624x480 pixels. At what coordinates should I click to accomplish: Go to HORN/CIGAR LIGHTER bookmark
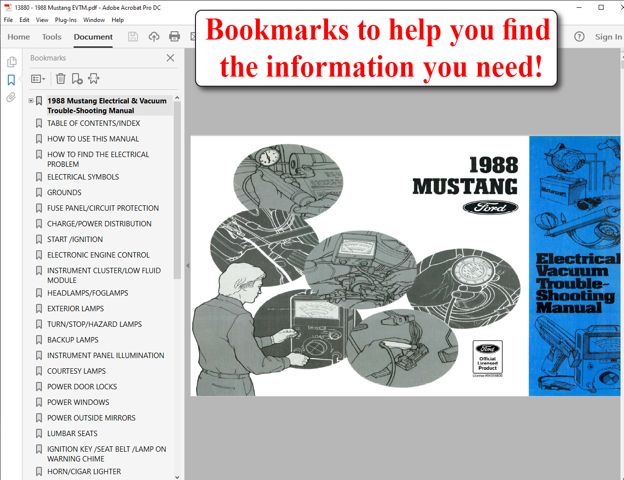coord(84,472)
